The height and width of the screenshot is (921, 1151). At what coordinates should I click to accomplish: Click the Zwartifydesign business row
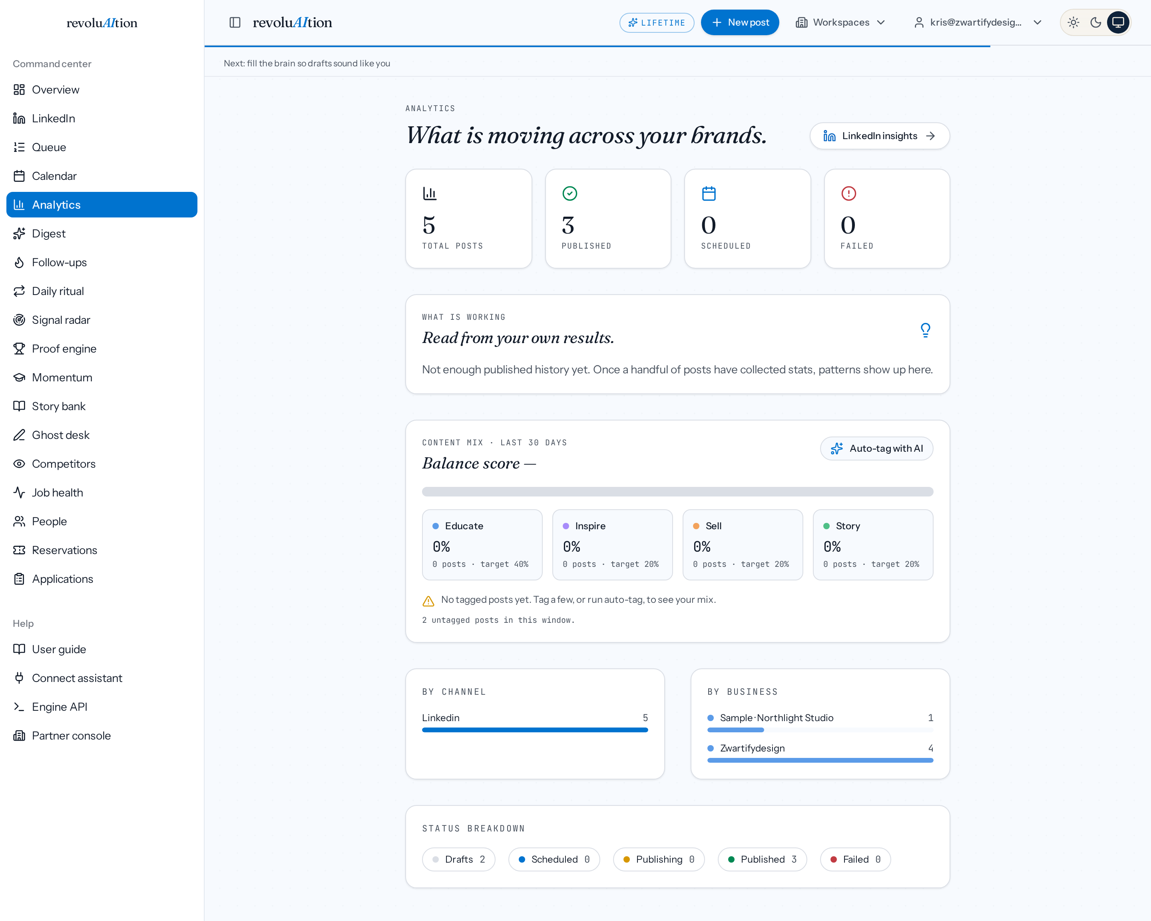[x=820, y=753]
